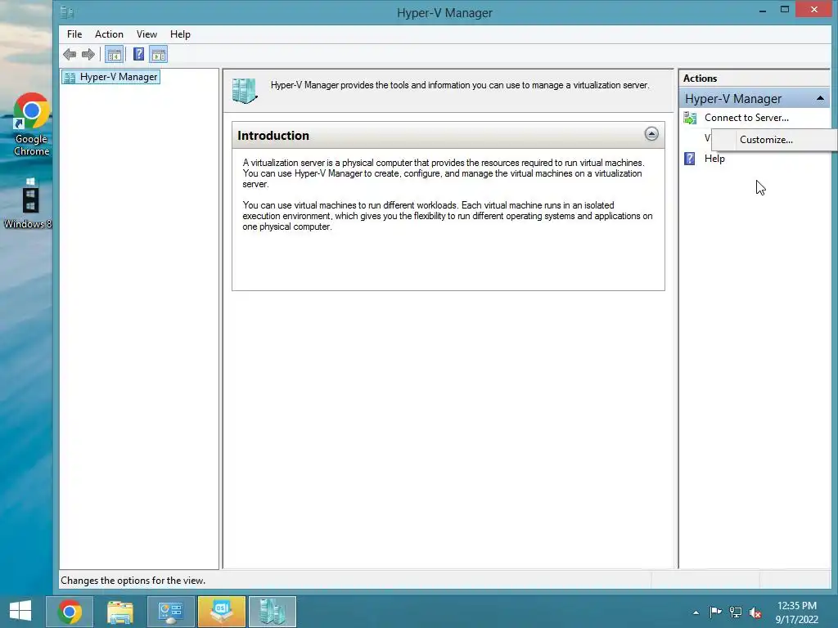
Task: Show hidden tray icons arrow
Action: (696, 612)
